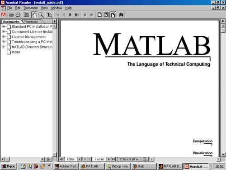The width and height of the screenshot is (226, 170).
Task: Click the Пуск Start button
Action: pyautogui.click(x=9, y=166)
